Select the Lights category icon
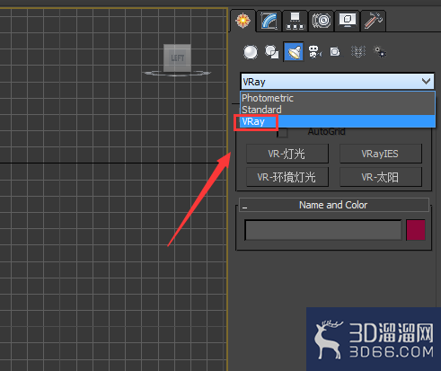The image size is (441, 371). point(294,52)
